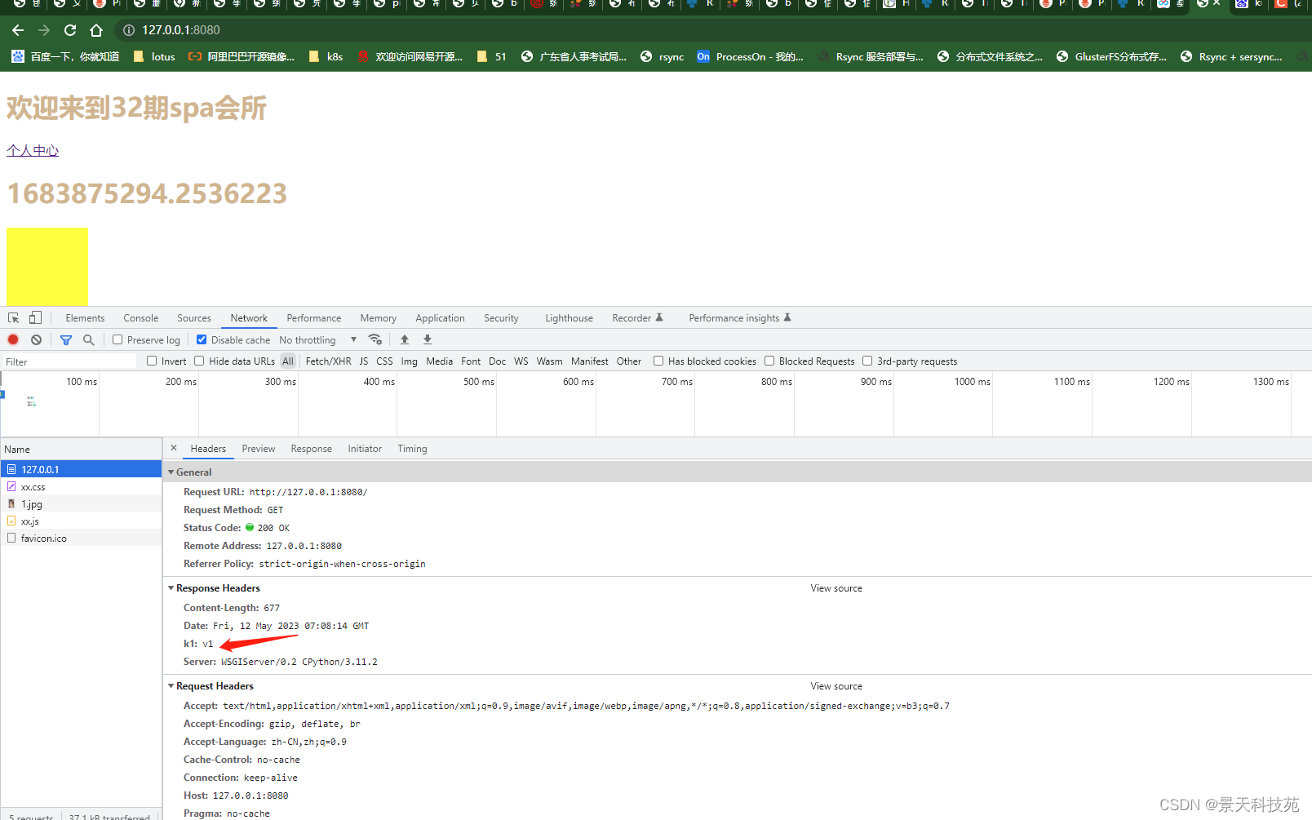Check Has blocked cookies option
Image resolution: width=1312 pixels, height=820 pixels.
click(658, 361)
